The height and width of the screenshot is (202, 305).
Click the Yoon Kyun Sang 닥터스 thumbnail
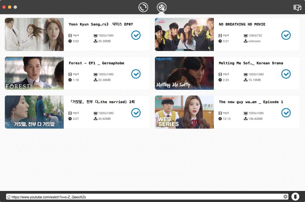[34, 35]
